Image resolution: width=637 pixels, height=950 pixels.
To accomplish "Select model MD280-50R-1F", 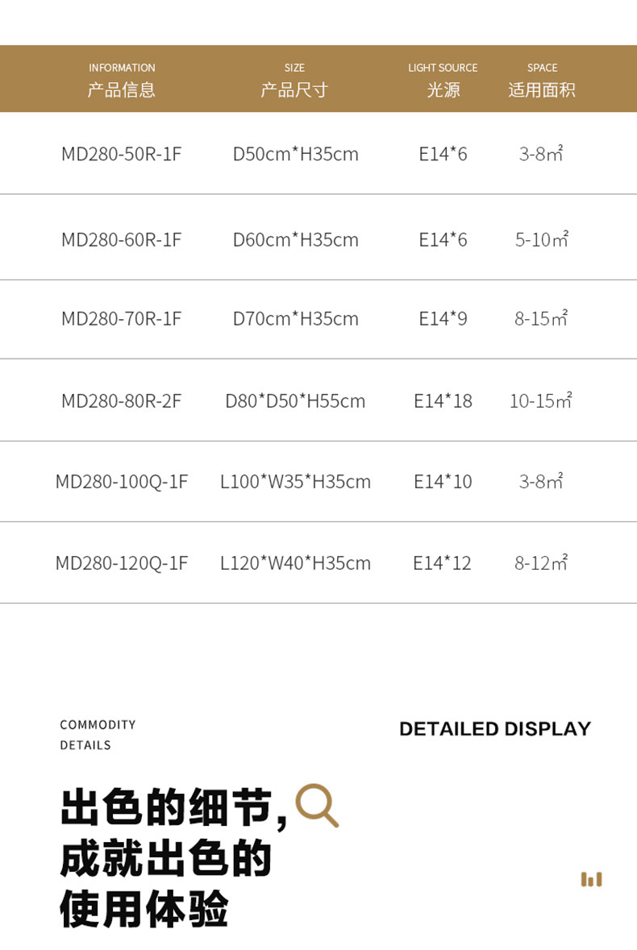I will (x=122, y=154).
